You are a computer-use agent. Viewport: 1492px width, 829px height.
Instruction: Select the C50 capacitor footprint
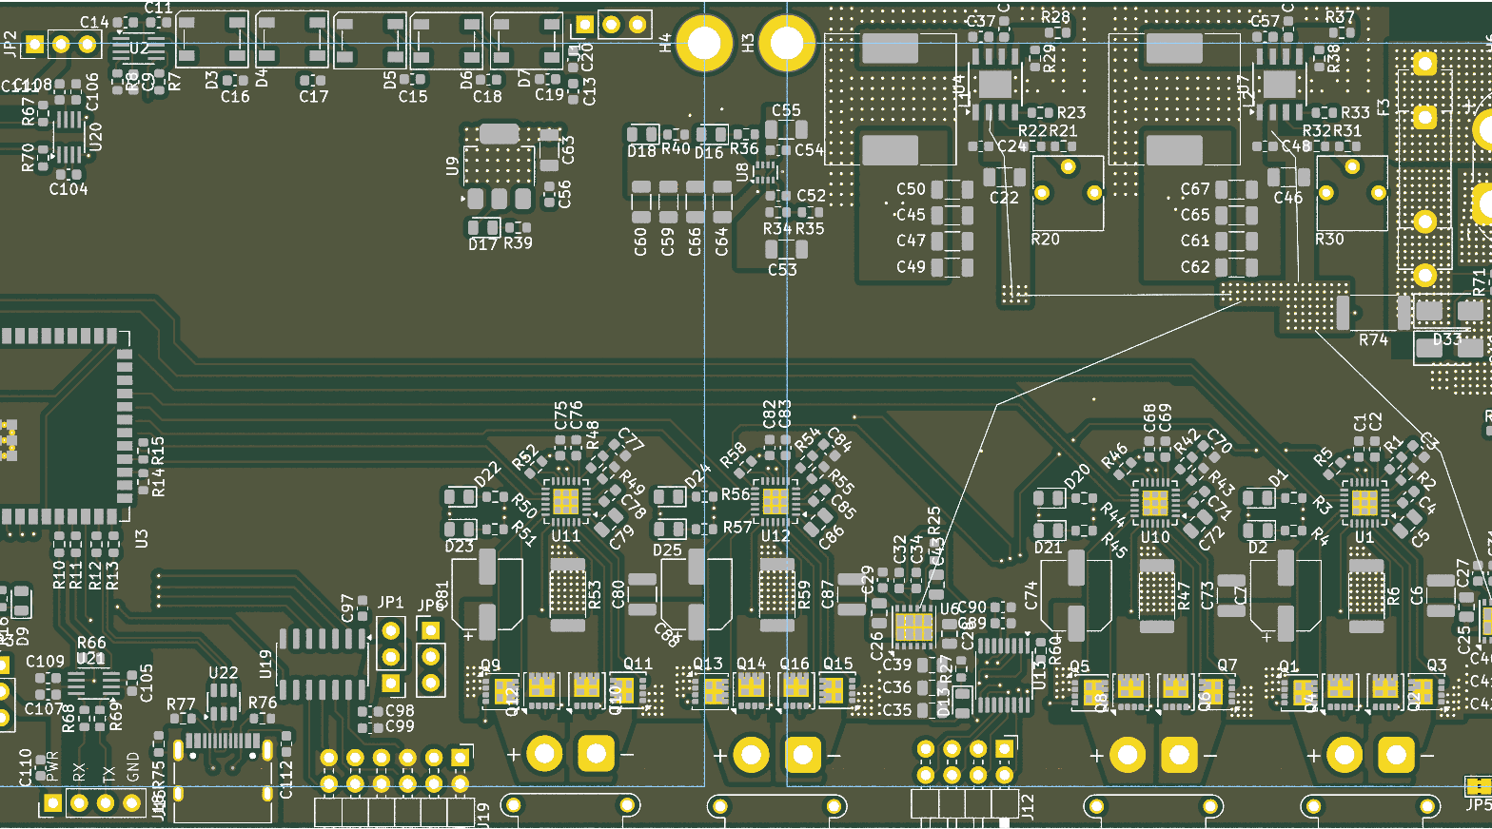(952, 189)
